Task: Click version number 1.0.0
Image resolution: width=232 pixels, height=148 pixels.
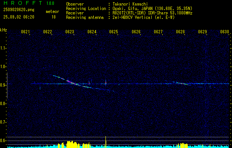Action: point(50,3)
